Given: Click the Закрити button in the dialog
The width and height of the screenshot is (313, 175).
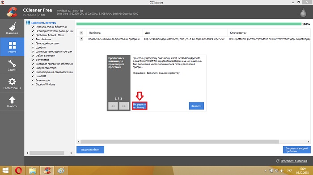Looking at the screenshot, I should click(x=196, y=106).
